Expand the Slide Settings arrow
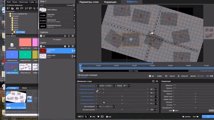This screenshot has height=120, width=214. [74, 10]
